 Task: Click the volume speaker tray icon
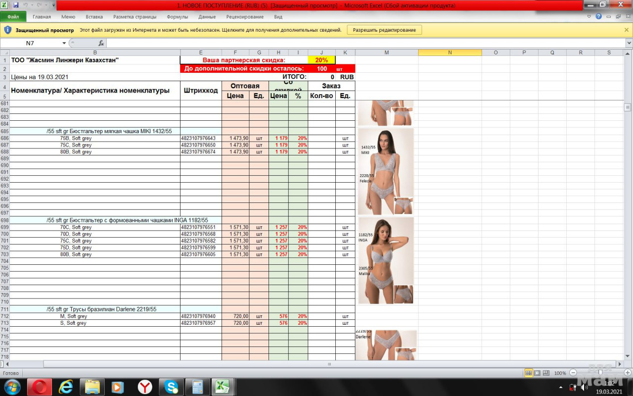[584, 387]
